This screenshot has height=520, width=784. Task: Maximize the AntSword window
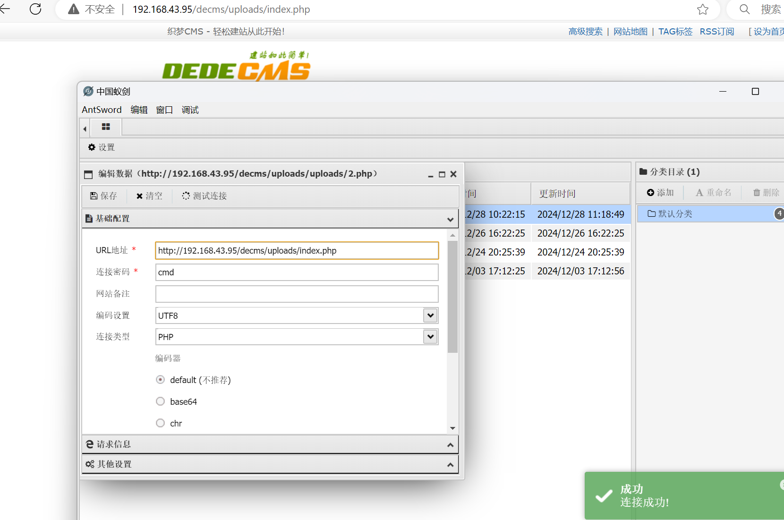tap(755, 91)
